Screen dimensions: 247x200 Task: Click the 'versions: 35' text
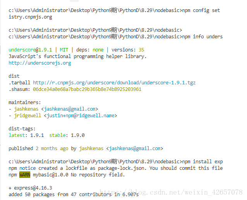click(x=128, y=50)
